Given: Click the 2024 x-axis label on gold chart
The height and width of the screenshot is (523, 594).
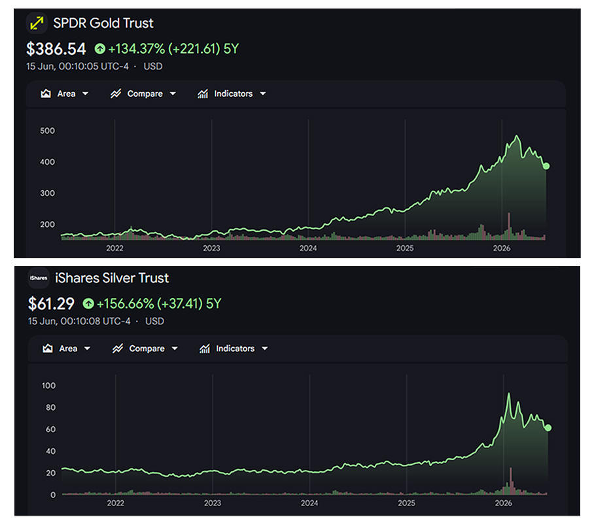Looking at the screenshot, I should pyautogui.click(x=308, y=248).
